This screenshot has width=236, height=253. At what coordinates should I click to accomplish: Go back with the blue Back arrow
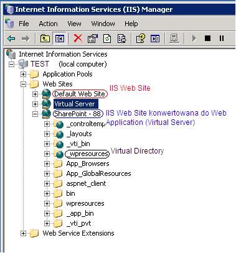11,39
